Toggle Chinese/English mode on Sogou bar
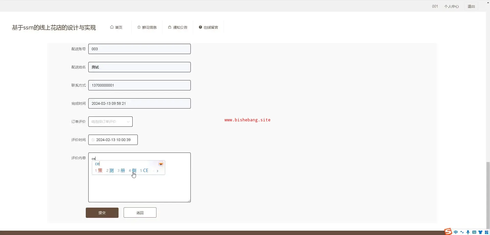Image resolution: width=490 pixels, height=235 pixels. [x=456, y=232]
